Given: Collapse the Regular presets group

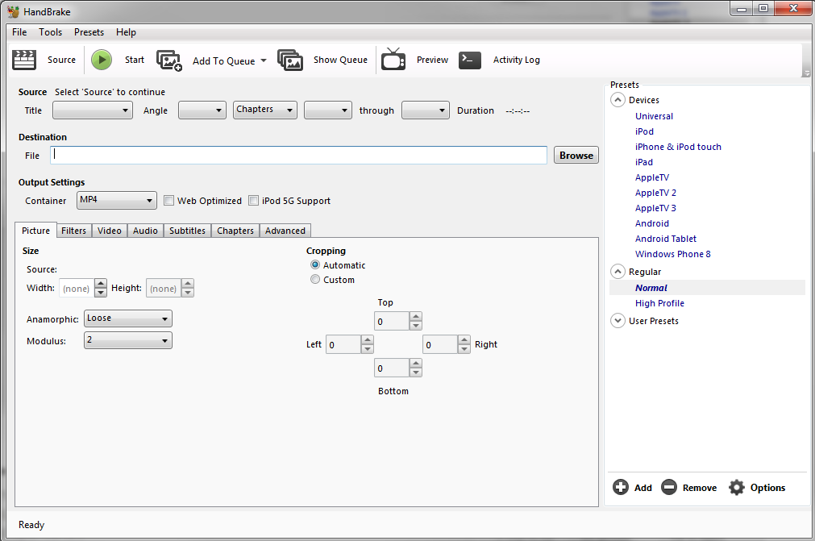Looking at the screenshot, I should click(x=617, y=271).
